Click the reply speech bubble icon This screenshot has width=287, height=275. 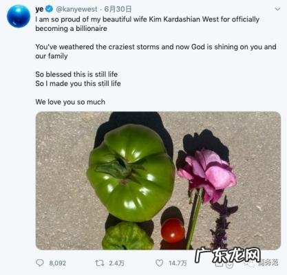click(x=40, y=263)
